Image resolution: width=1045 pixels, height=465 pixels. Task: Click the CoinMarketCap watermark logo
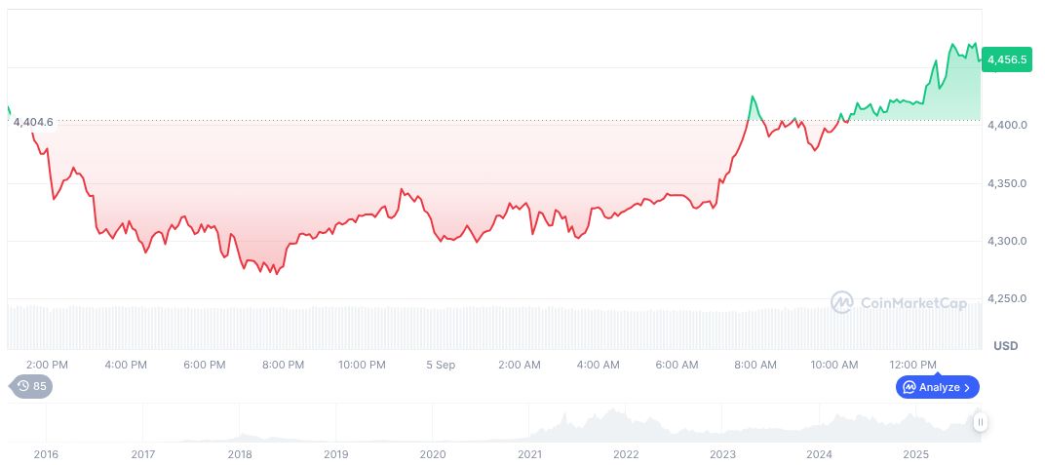(842, 302)
